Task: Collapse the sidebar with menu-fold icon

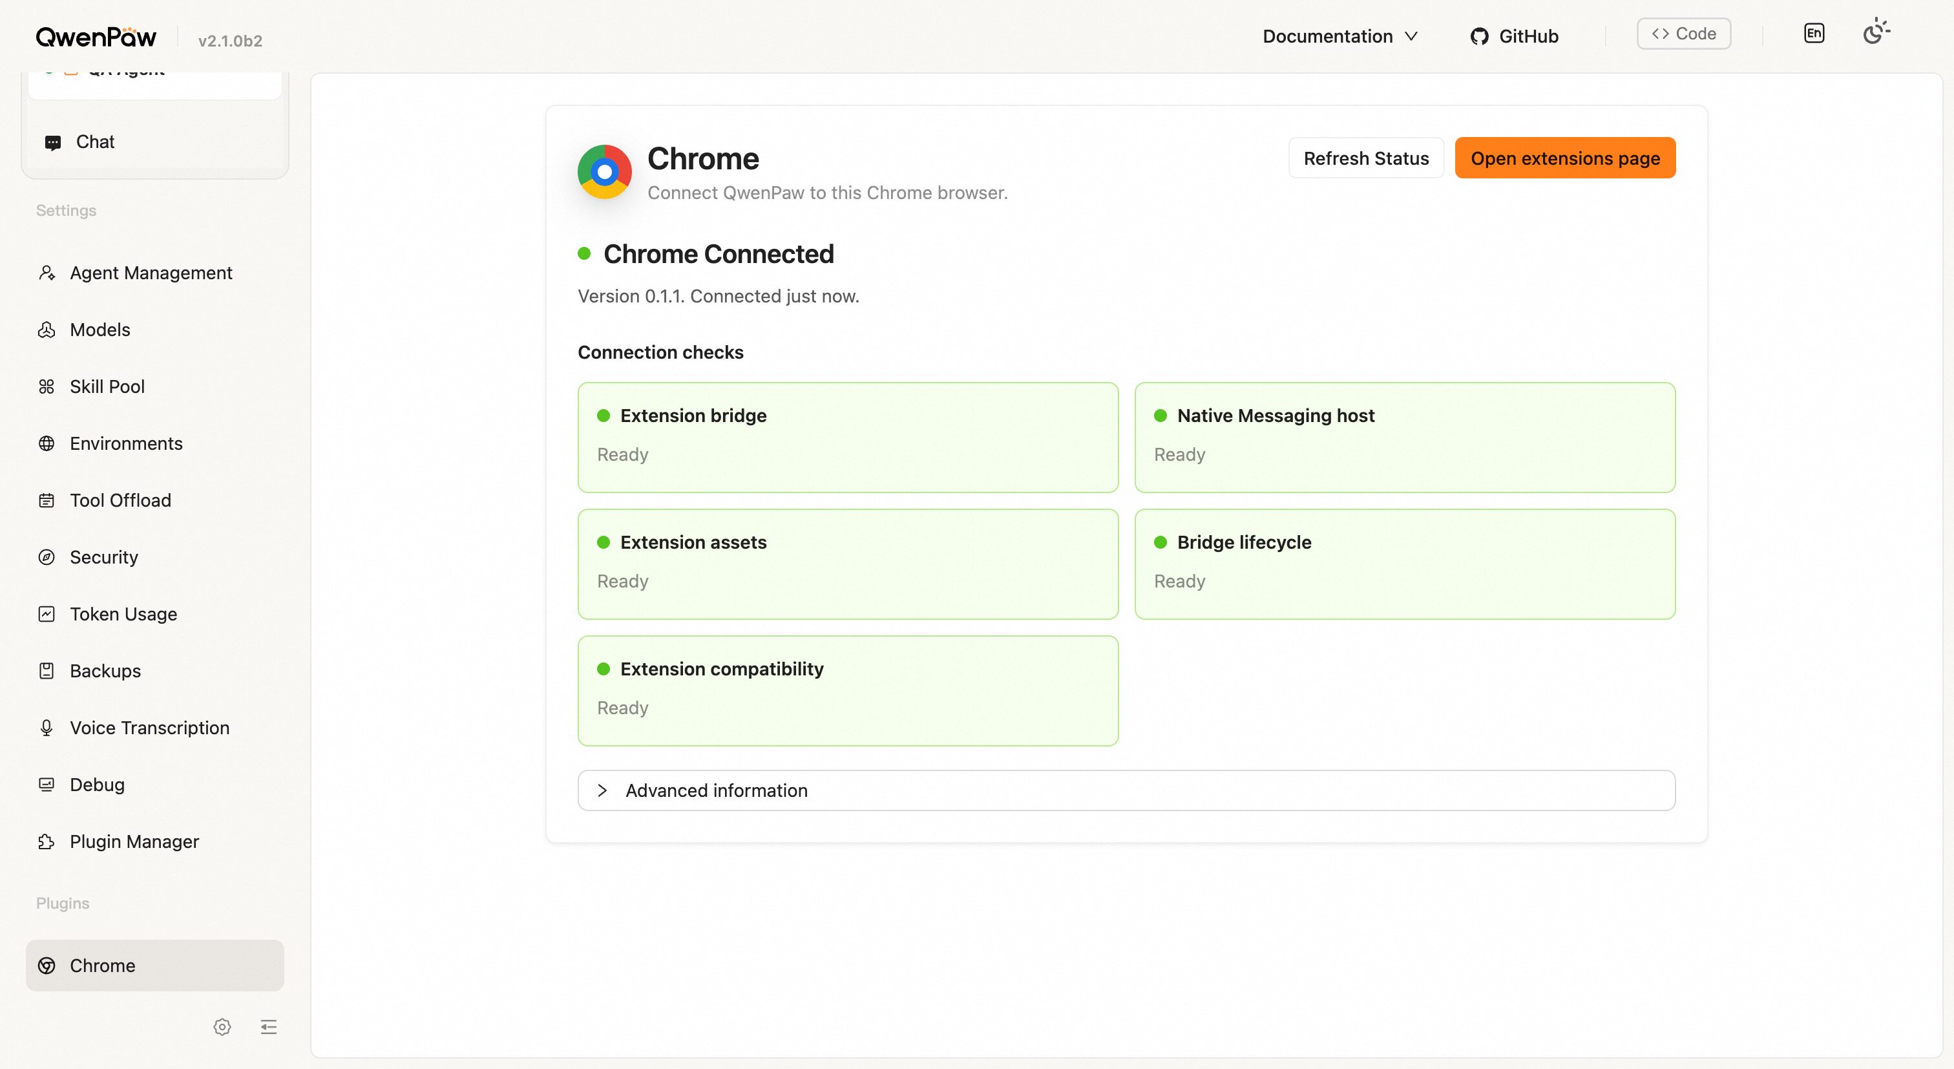Action: click(x=269, y=1027)
